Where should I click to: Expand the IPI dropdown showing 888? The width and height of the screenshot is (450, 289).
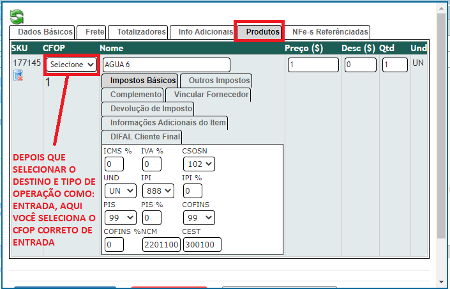(x=158, y=191)
